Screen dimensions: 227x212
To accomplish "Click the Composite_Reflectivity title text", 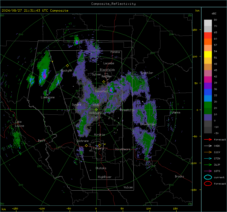I will (113, 4).
